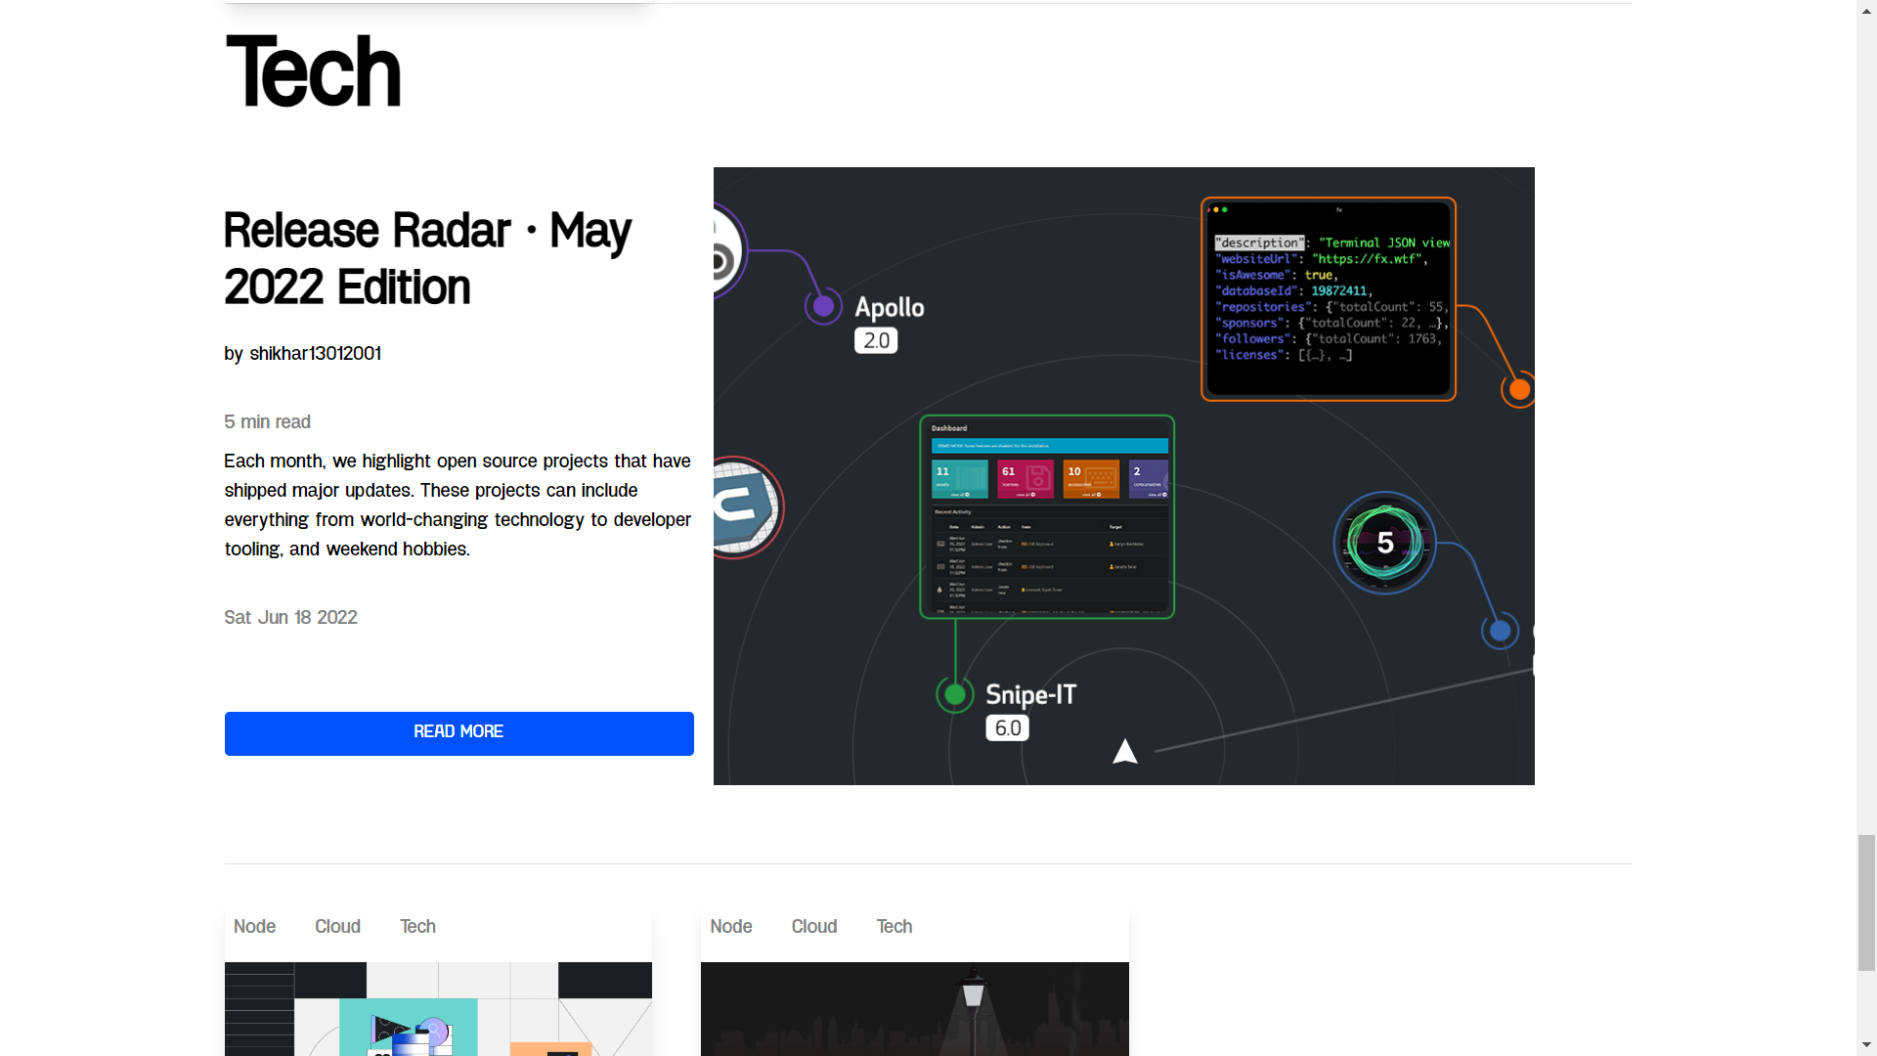Open the Release Radar May 2022 Edition title
This screenshot has height=1056, width=1877.
[x=428, y=259]
